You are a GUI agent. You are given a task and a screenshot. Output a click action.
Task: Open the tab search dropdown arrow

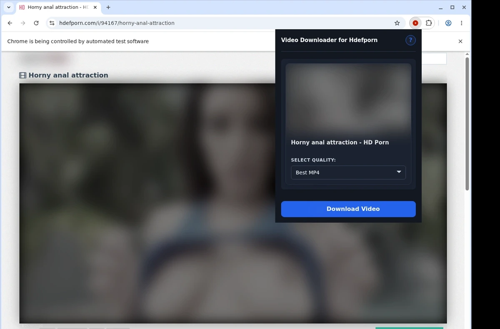9,7
